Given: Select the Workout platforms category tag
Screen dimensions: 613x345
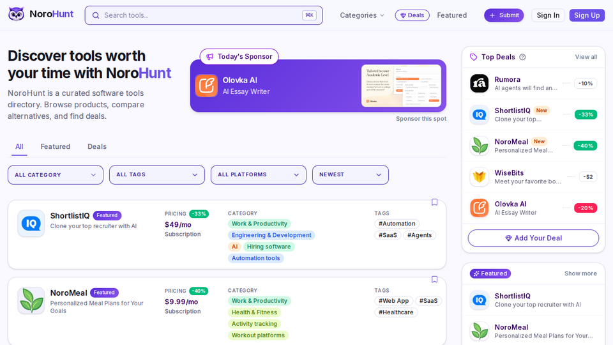Looking at the screenshot, I should pyautogui.click(x=258, y=335).
